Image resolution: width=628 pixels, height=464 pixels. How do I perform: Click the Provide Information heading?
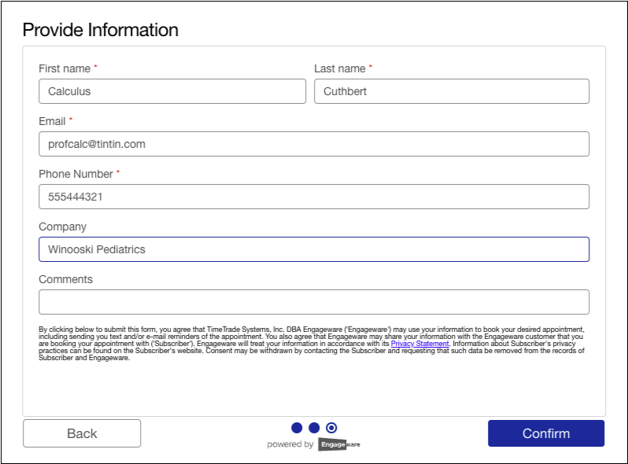click(x=101, y=30)
